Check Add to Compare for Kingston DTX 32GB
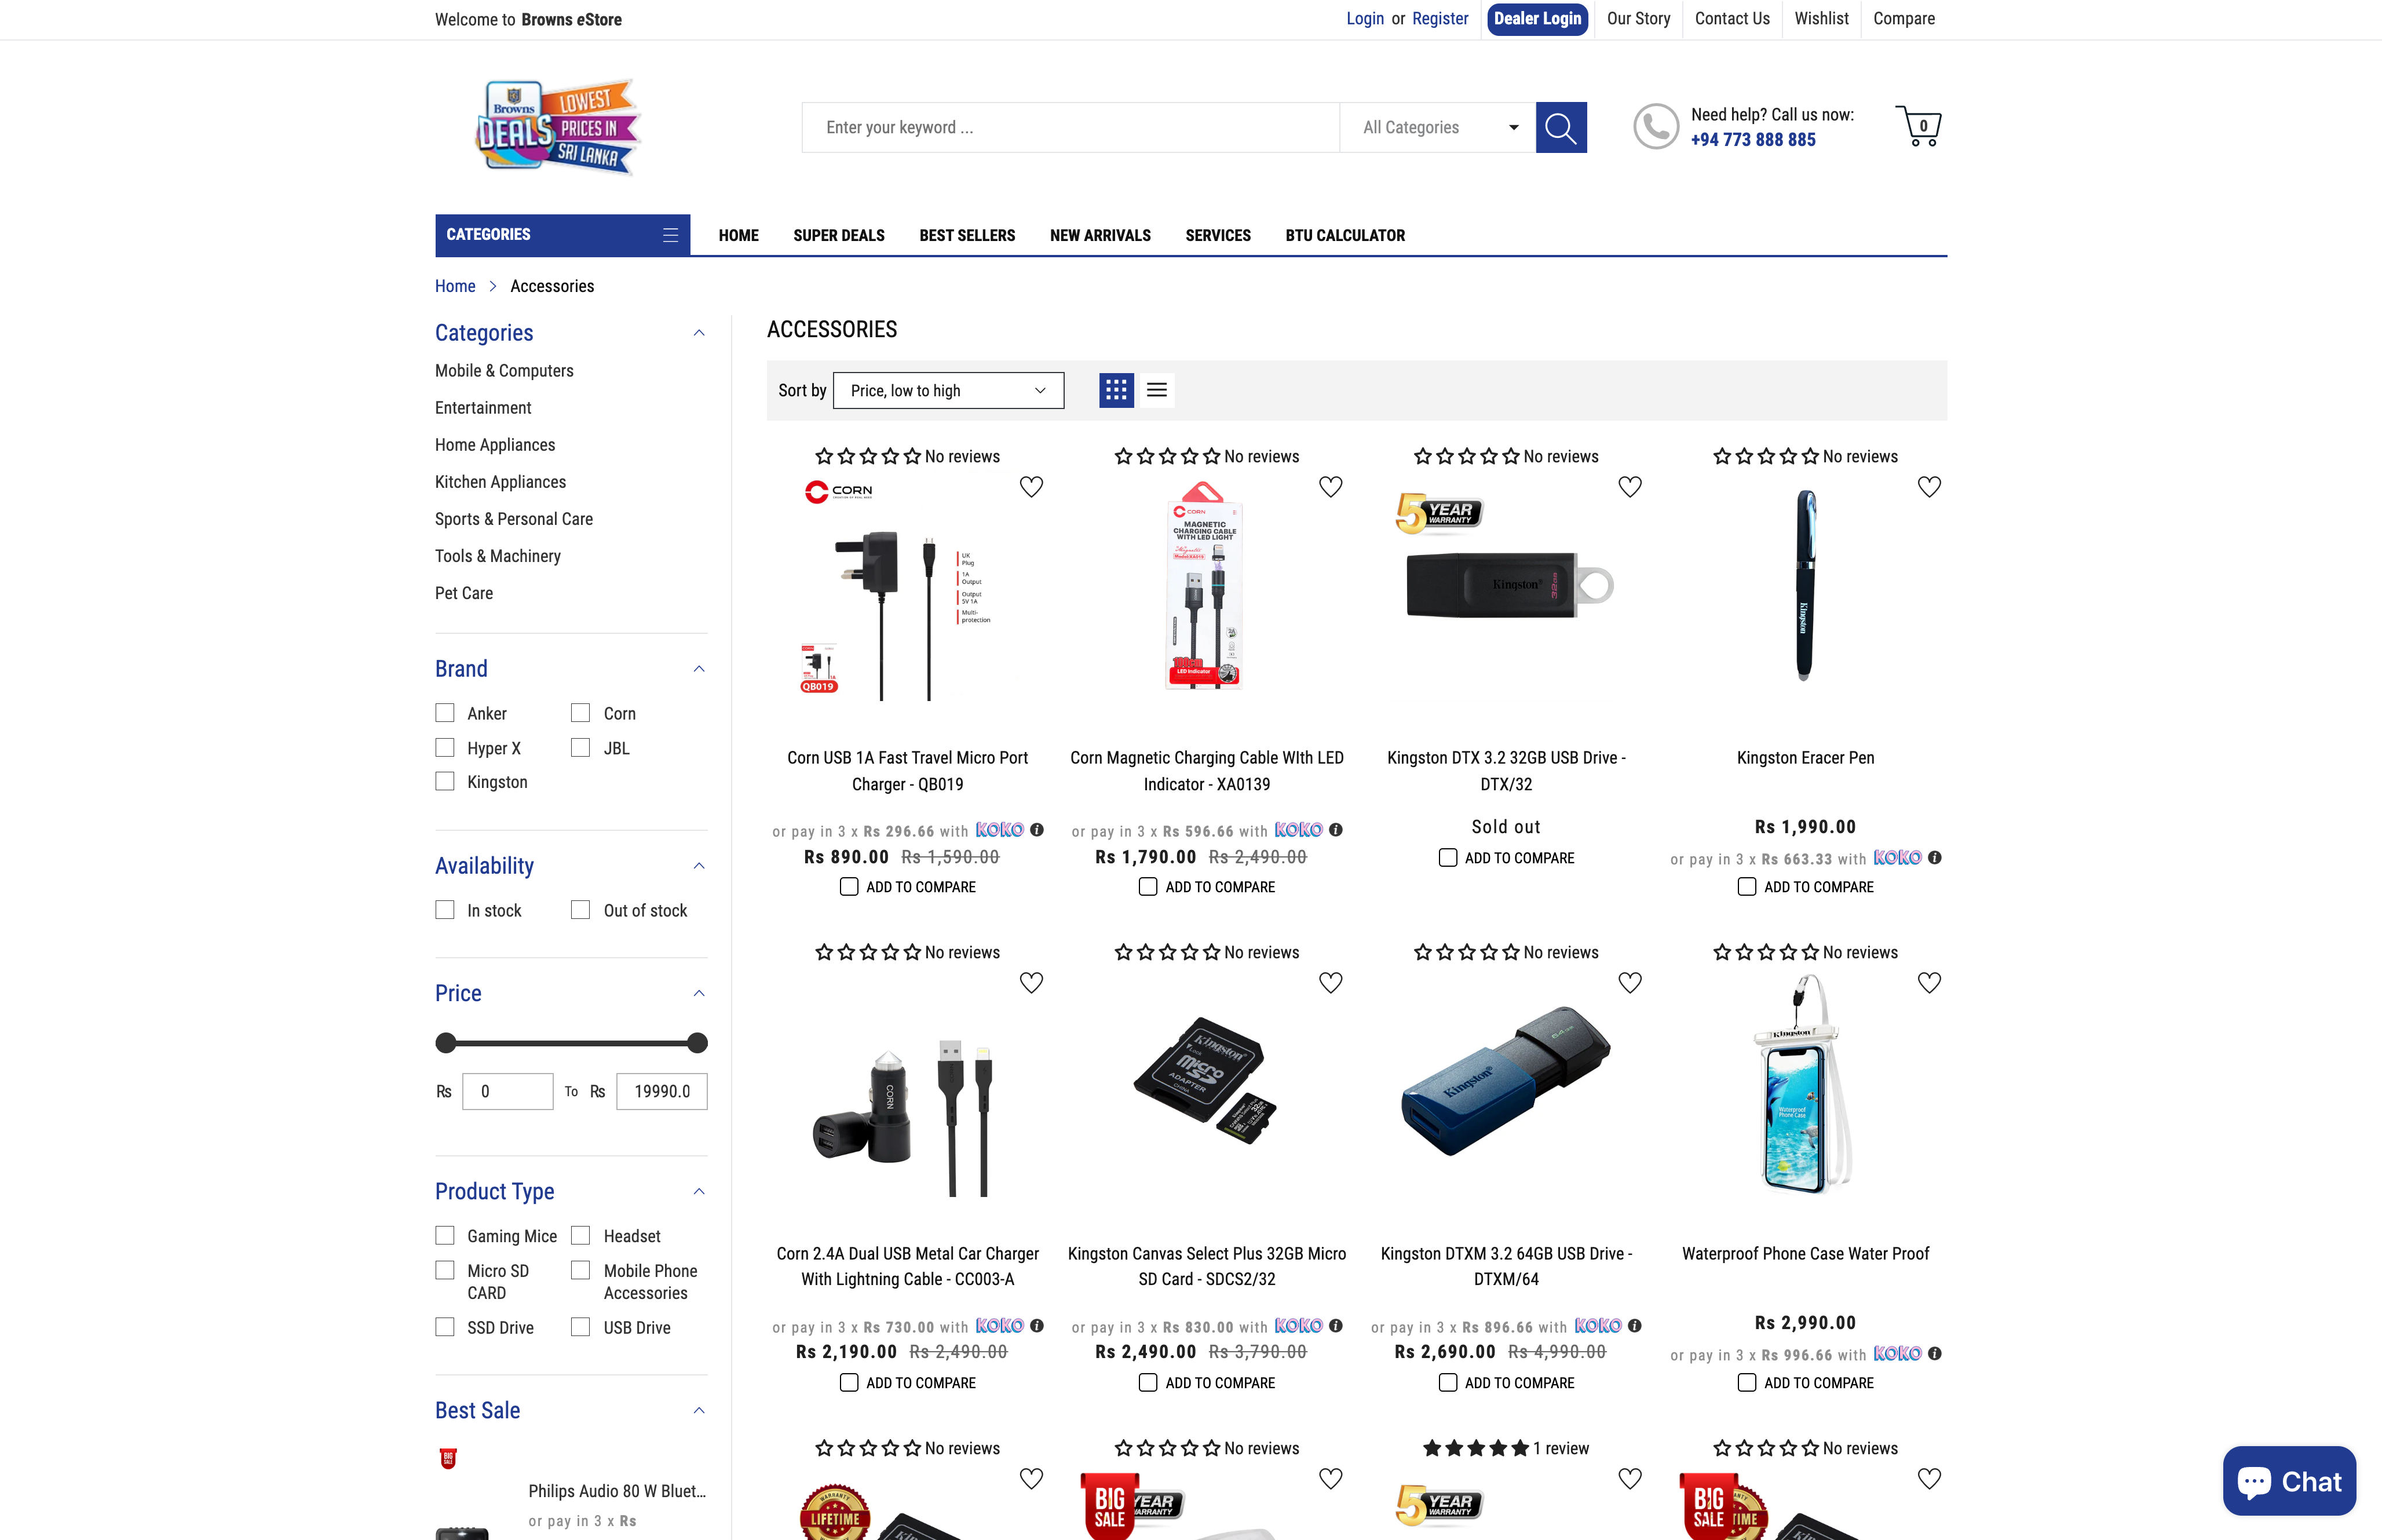The width and height of the screenshot is (2382, 1540). pos(1448,858)
